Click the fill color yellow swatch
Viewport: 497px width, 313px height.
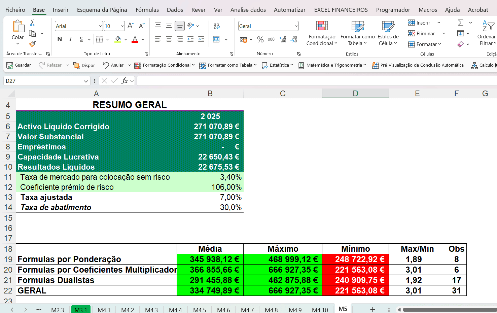click(118, 39)
